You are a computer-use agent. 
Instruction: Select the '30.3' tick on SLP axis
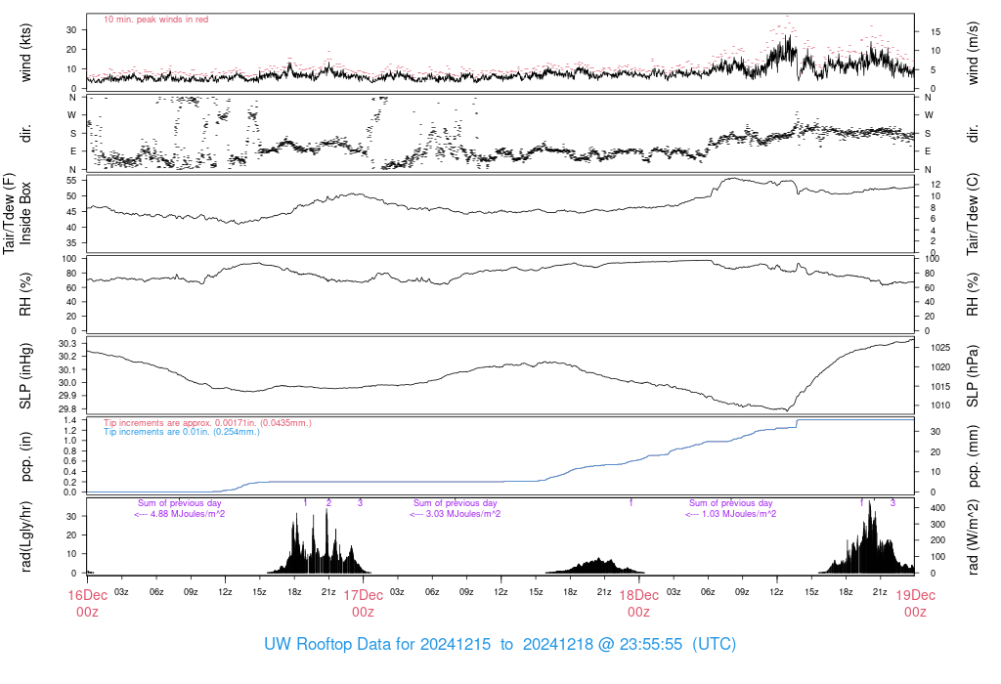(67, 344)
